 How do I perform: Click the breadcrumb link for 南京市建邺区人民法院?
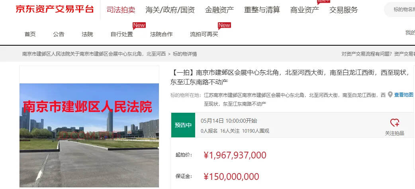[94, 54]
